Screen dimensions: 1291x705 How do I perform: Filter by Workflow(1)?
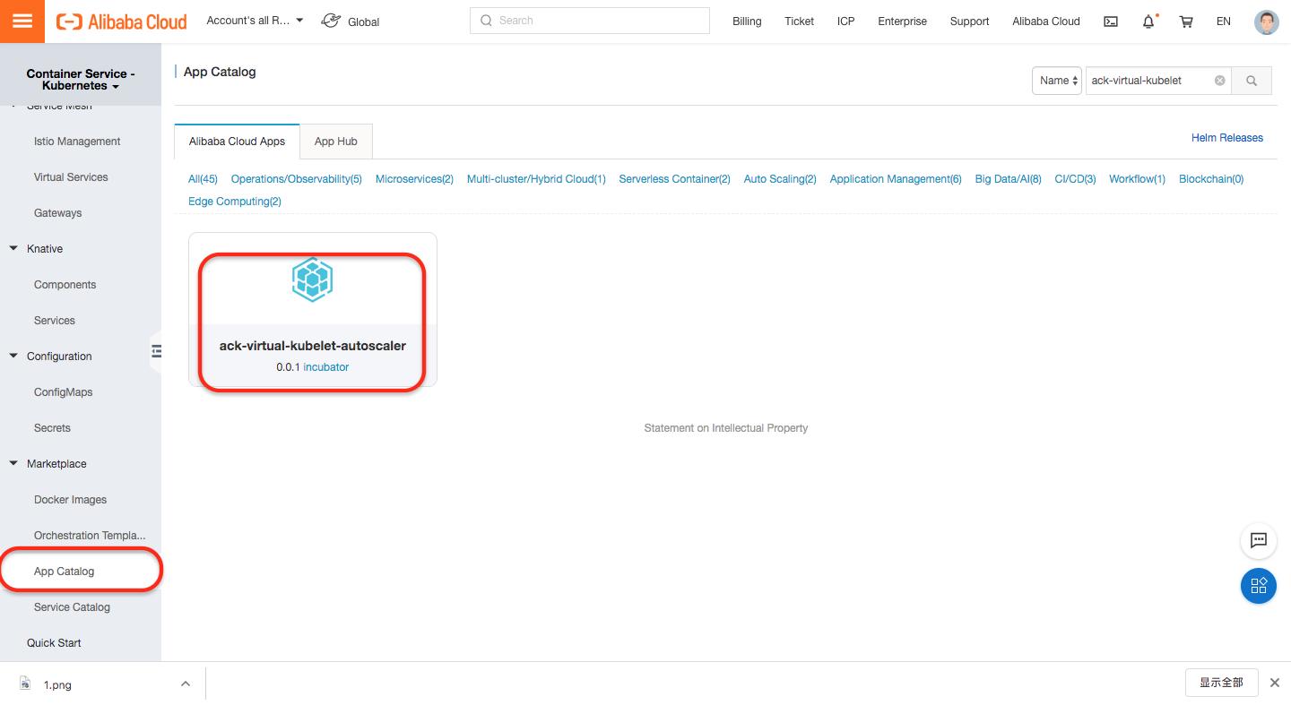(x=1137, y=179)
